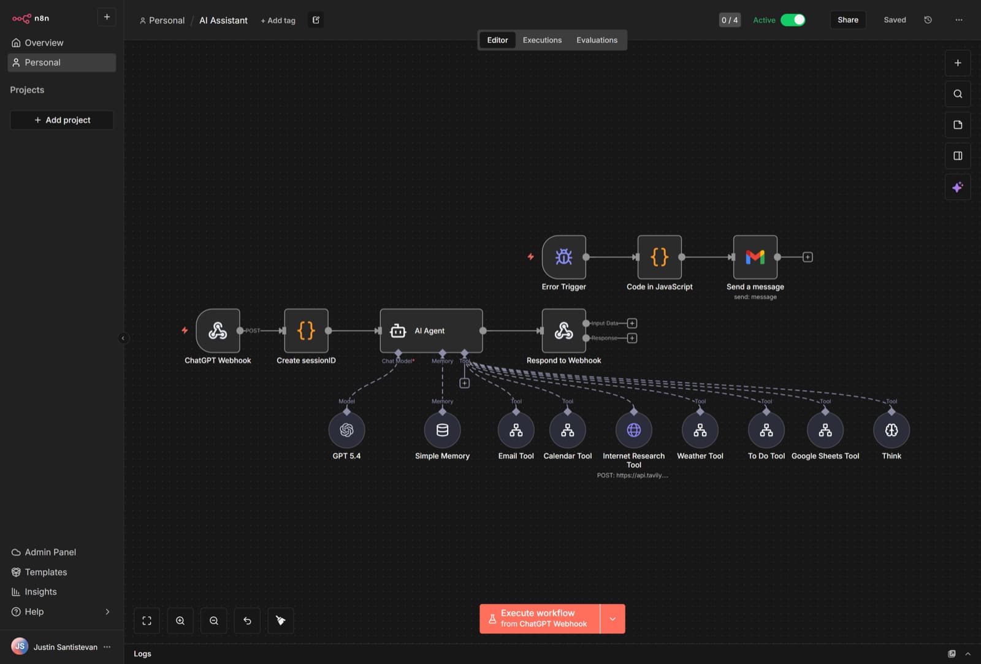This screenshot has height=664, width=981.
Task: Click the Share button
Action: coord(848,20)
